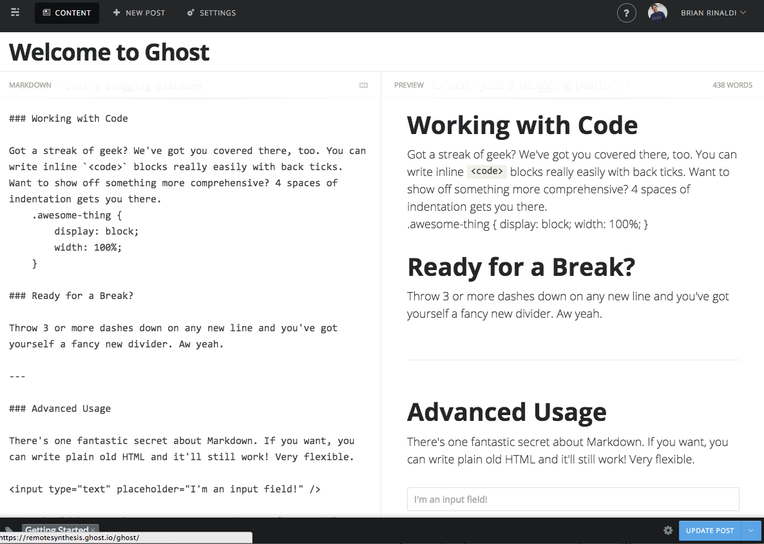Go to the Settings tab

211,13
